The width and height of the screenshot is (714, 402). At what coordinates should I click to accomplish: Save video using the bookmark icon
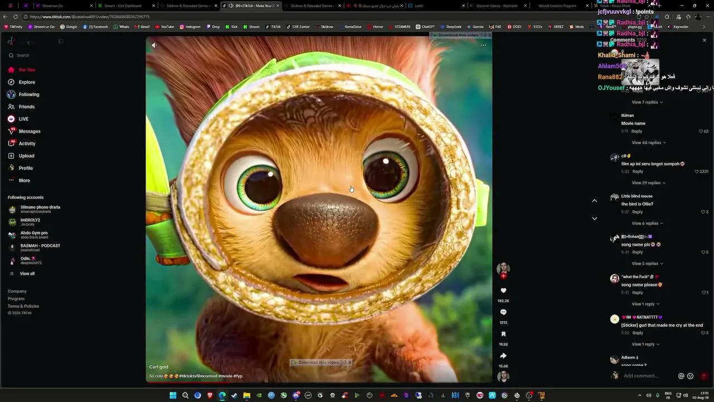503,334
